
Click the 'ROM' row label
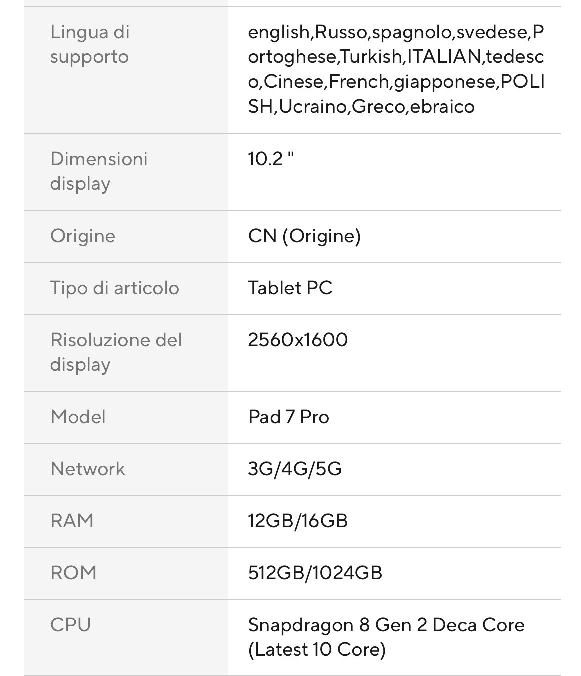click(x=73, y=573)
